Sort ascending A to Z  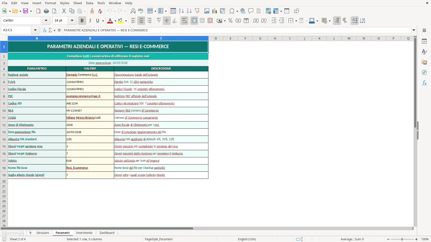[181, 11]
